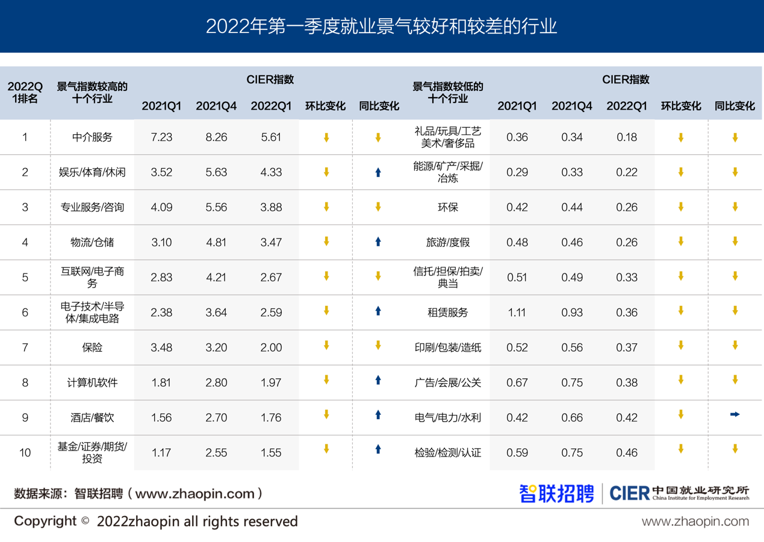Image resolution: width=764 pixels, height=542 pixels.
Task: Select the 景气指数较低的十个行业 header
Action: (x=448, y=93)
